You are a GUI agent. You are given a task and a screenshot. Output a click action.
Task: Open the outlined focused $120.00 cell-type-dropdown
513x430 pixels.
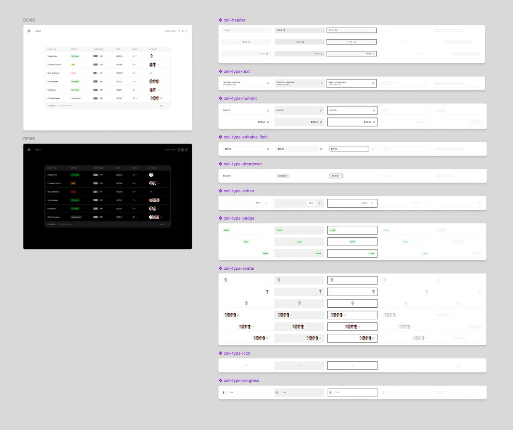(x=336, y=176)
